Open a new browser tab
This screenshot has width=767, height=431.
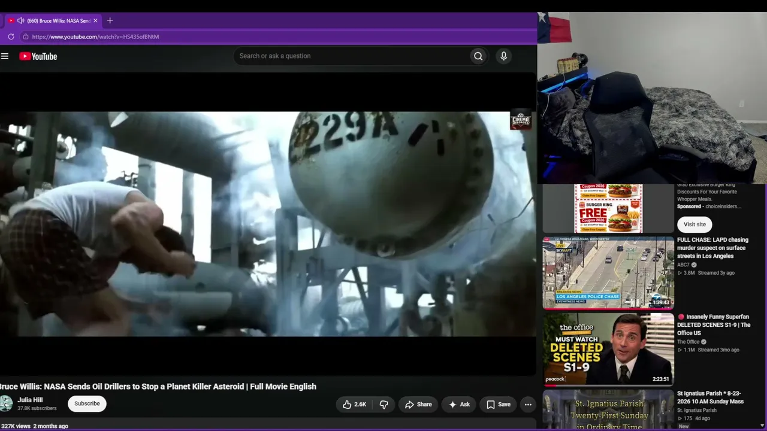click(x=110, y=20)
